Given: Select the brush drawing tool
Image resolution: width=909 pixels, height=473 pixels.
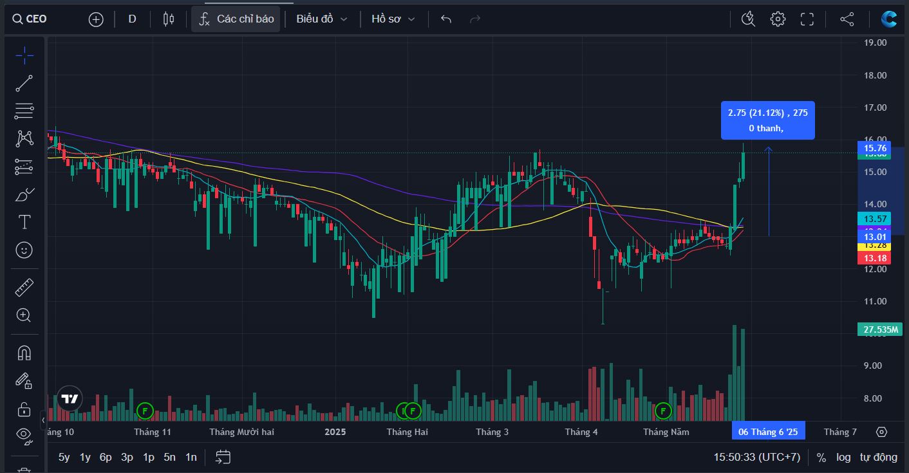Looking at the screenshot, I should 24,194.
